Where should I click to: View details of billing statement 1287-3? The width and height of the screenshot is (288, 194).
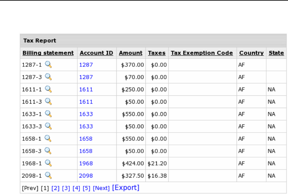coord(48,77)
